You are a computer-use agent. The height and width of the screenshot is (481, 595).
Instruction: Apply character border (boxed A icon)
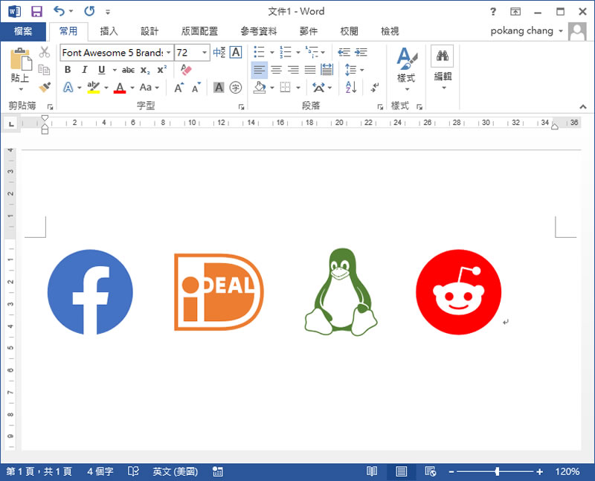[236, 52]
